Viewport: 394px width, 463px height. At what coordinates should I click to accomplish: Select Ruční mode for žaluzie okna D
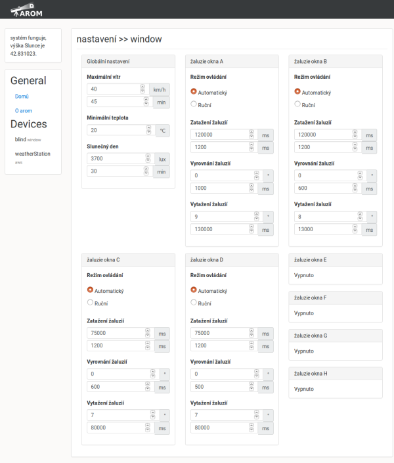click(194, 302)
